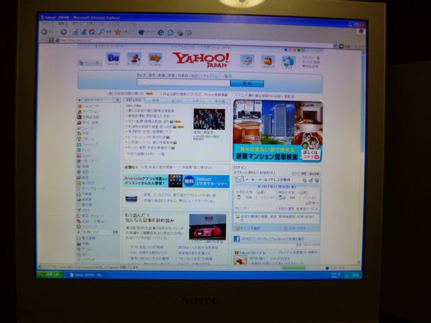Click the IE Refresh toolbar icon

[84, 32]
